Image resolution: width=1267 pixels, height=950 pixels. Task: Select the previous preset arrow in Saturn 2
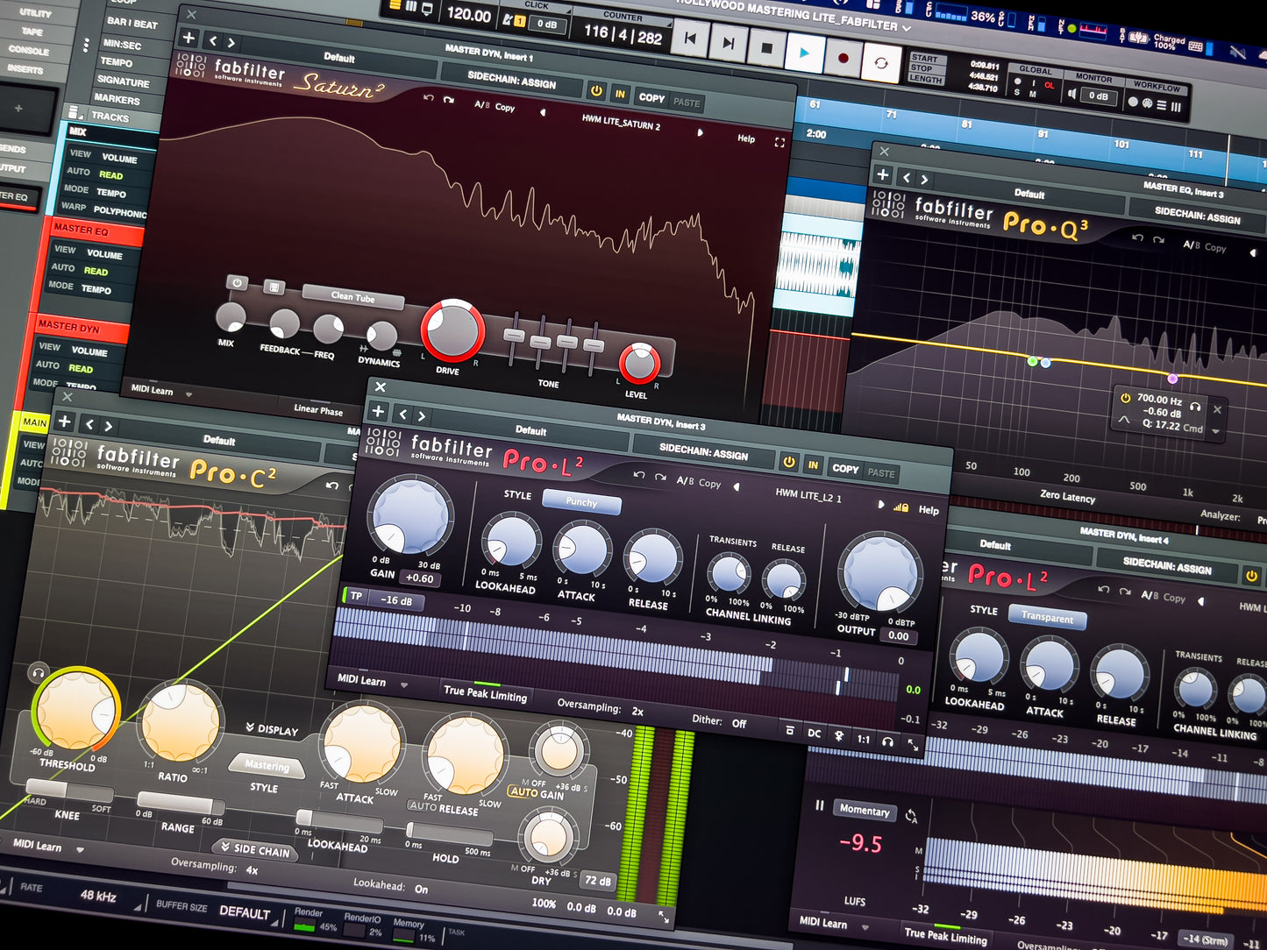coord(543,112)
